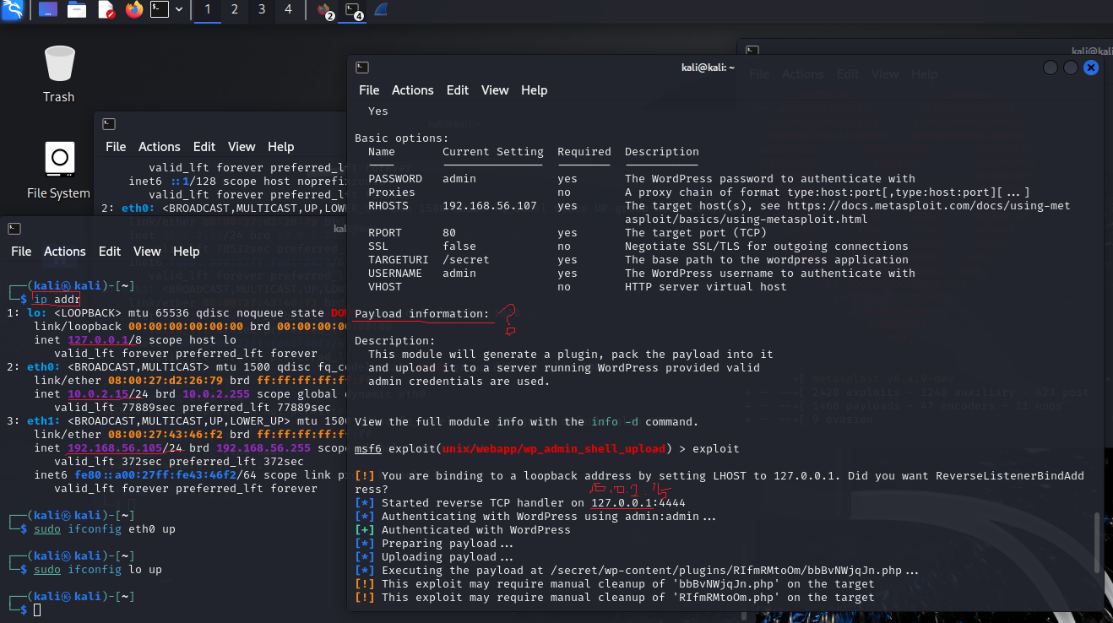This screenshot has width=1113, height=623.
Task: Open Actions menu in the msf terminal
Action: tap(412, 90)
